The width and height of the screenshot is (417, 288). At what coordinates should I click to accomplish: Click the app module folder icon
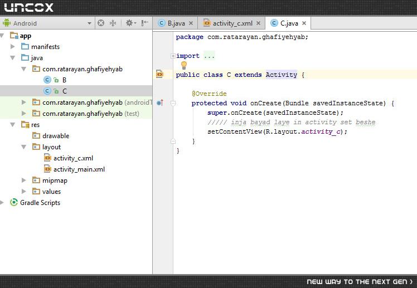(14, 36)
